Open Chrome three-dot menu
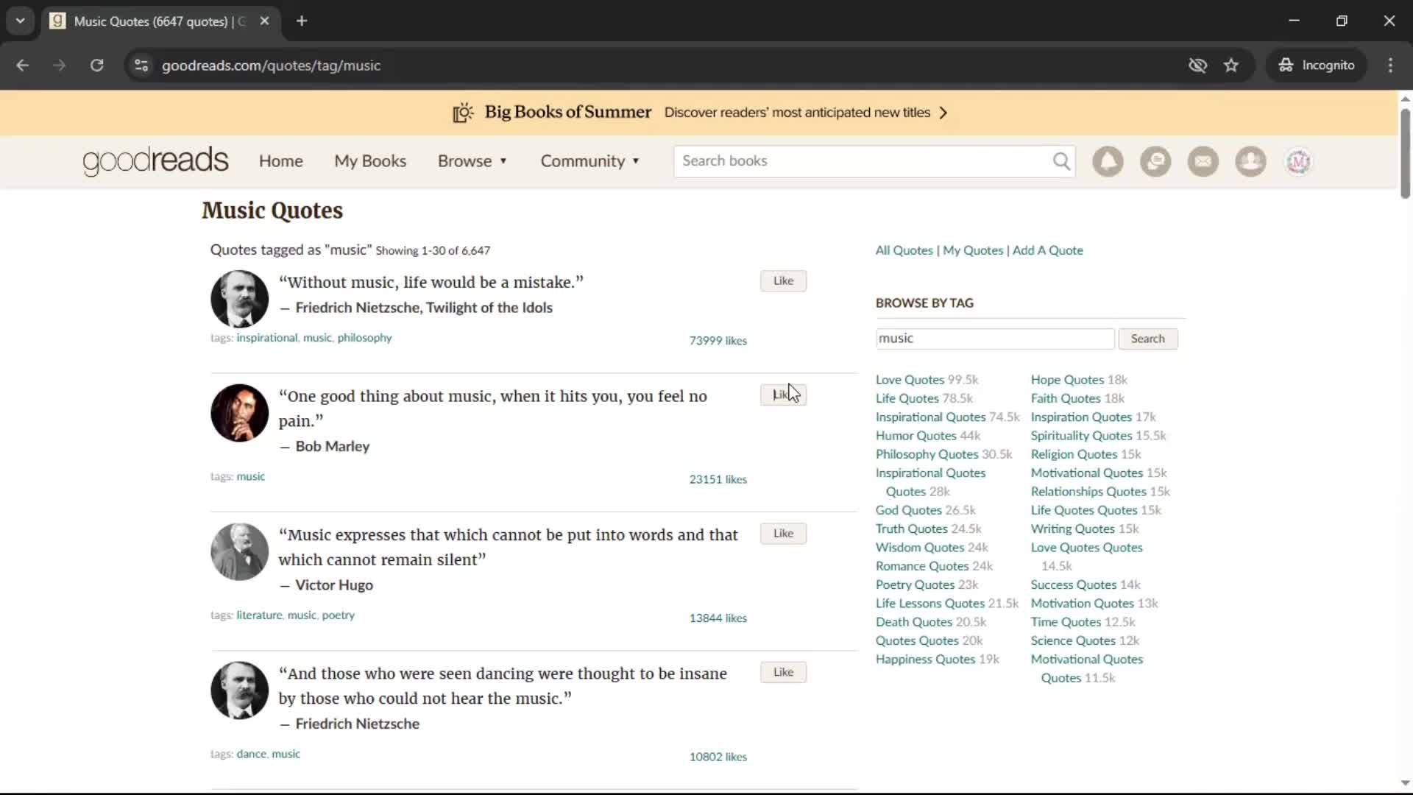 [1390, 65]
